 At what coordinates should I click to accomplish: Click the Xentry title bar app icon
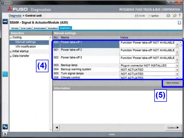2,2
